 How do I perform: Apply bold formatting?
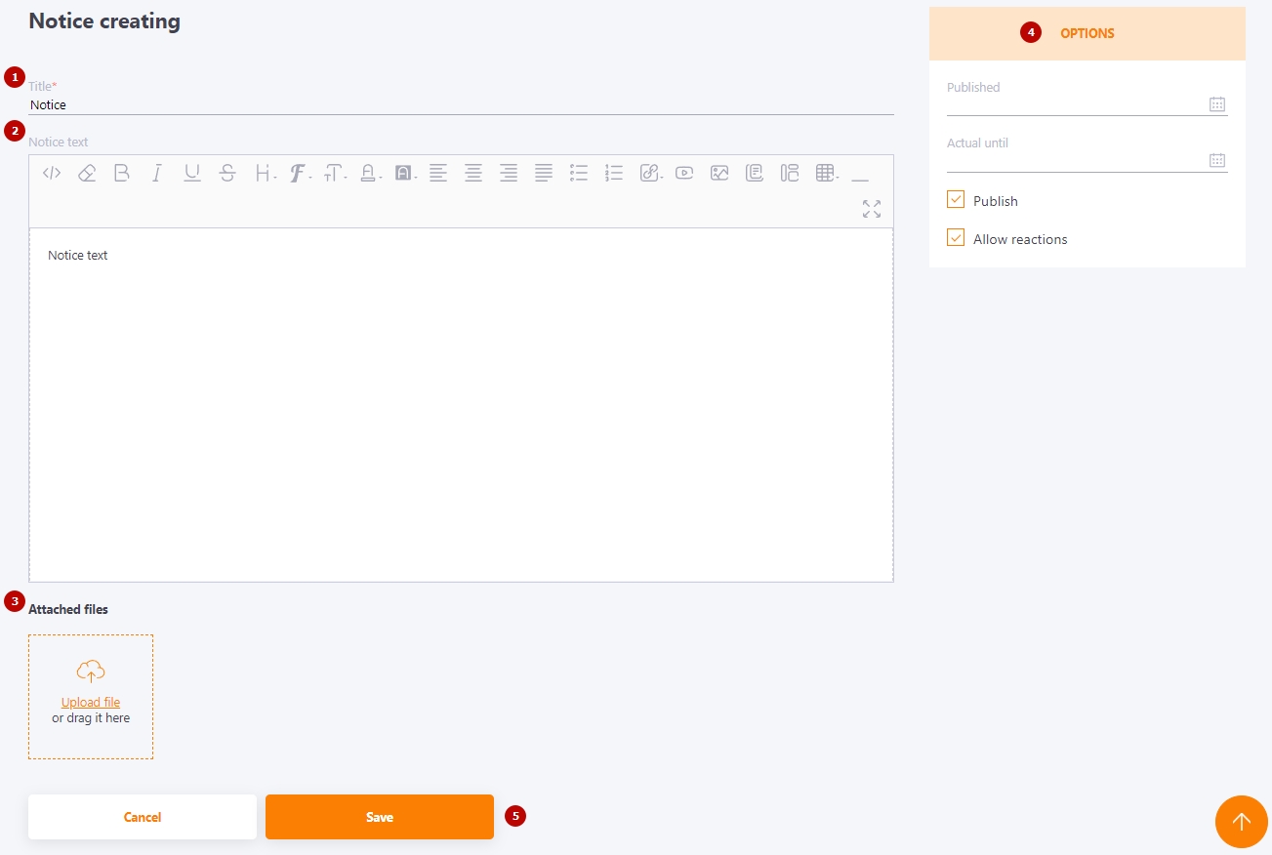pyautogui.click(x=122, y=173)
